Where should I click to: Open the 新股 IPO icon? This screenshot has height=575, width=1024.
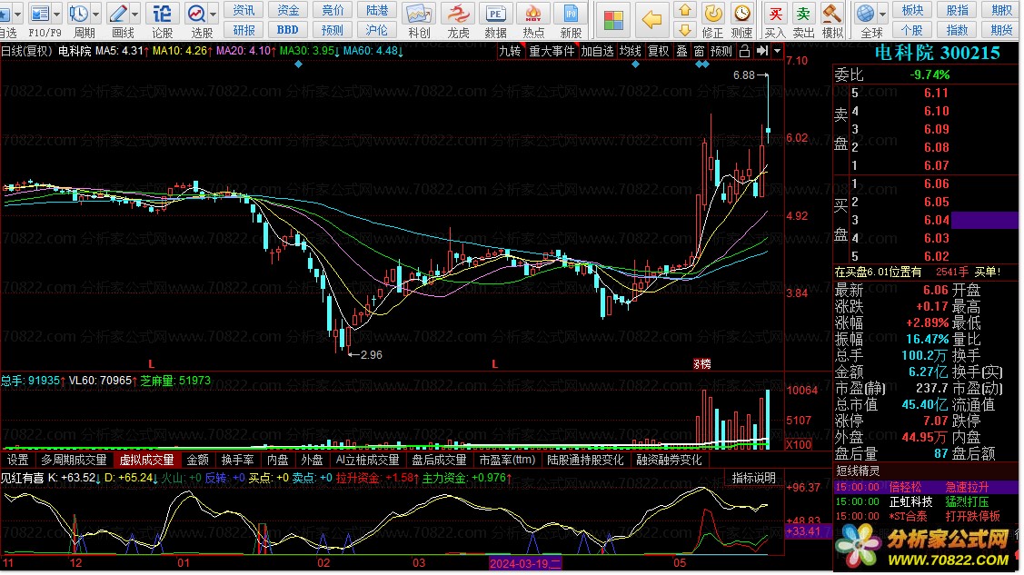point(571,14)
